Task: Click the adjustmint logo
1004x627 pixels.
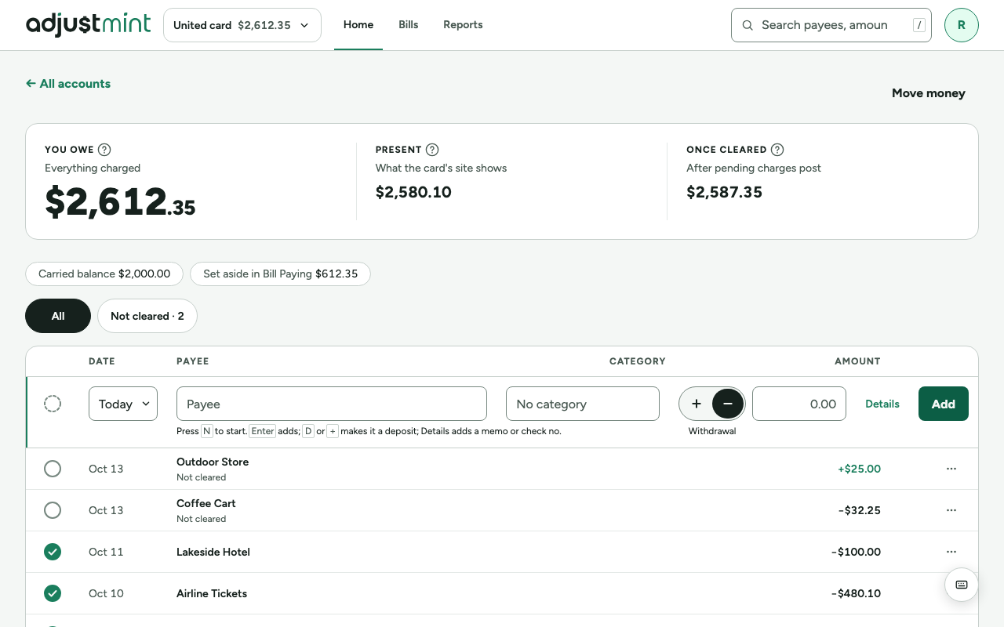Action: [x=88, y=25]
